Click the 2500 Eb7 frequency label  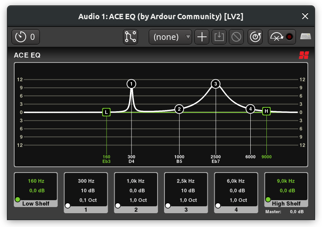coord(215,159)
